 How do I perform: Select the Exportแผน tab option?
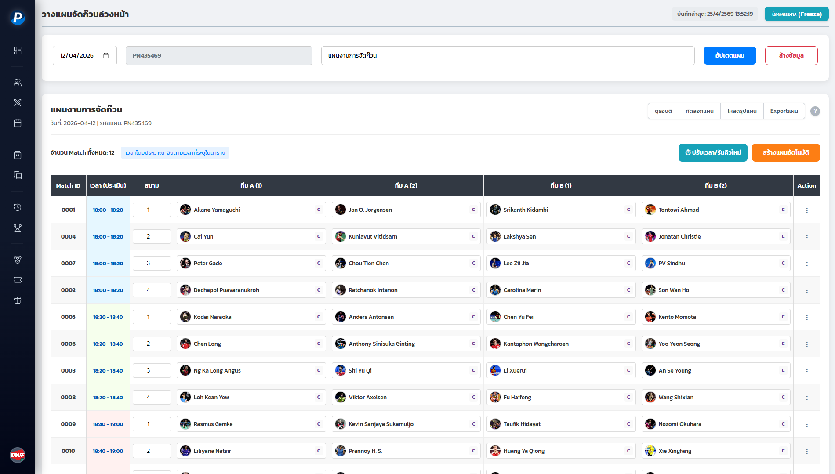tap(784, 111)
